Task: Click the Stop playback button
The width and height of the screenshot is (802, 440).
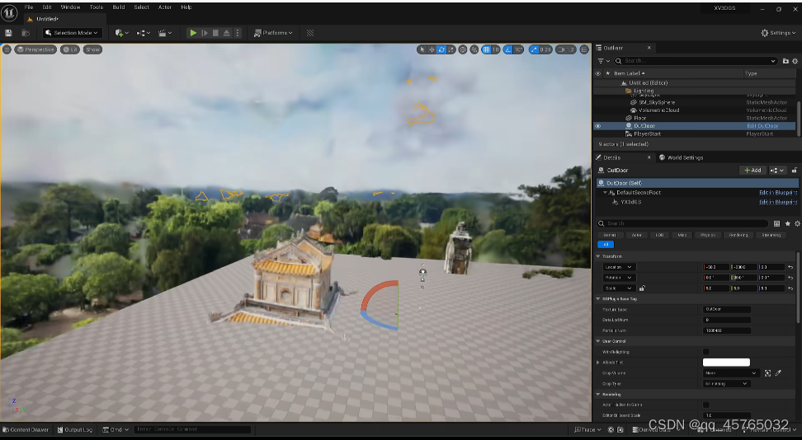Action: pos(215,33)
